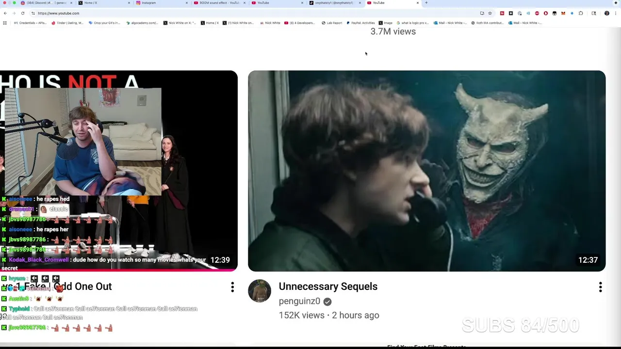Open the MetaMask fox extension
The width and height of the screenshot is (621, 349).
(563, 13)
